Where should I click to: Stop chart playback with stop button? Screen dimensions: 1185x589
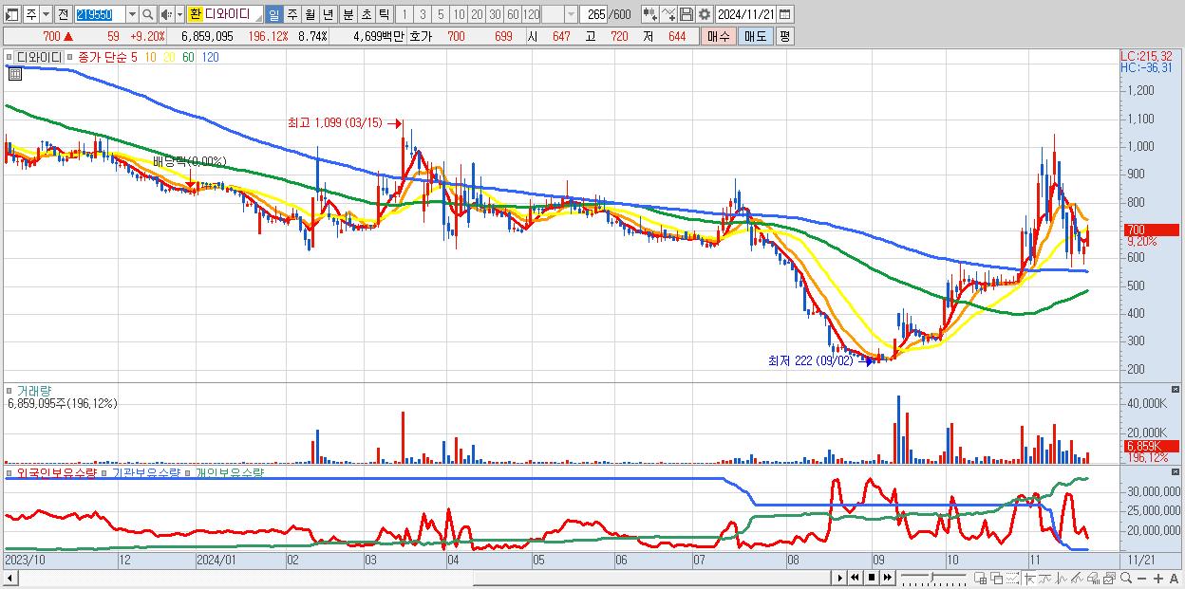click(871, 578)
